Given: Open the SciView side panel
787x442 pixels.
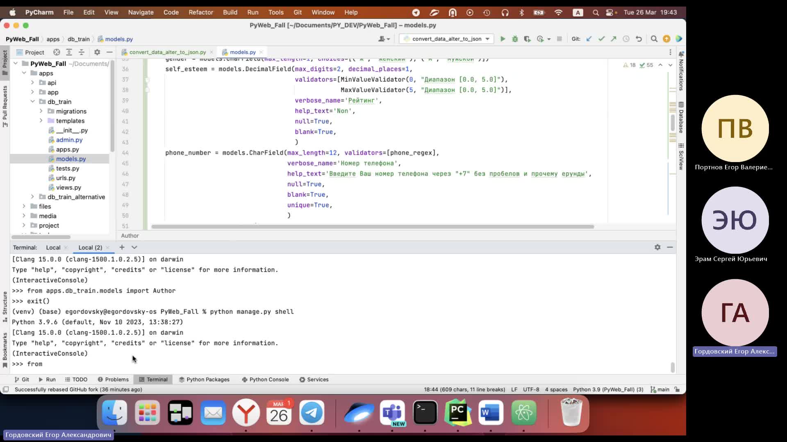Looking at the screenshot, I should point(681,157).
